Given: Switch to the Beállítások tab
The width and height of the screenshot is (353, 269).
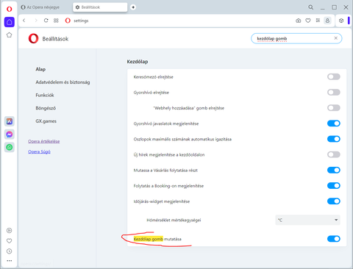Looking at the screenshot, I should click(x=100, y=7).
